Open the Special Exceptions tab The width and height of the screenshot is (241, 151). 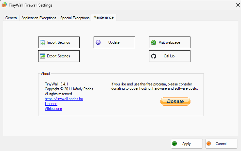coord(75,18)
